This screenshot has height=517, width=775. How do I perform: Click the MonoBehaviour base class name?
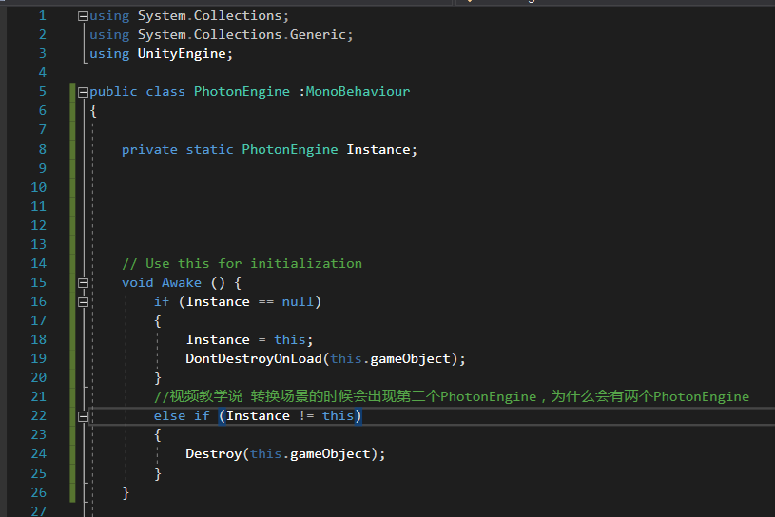tap(358, 92)
